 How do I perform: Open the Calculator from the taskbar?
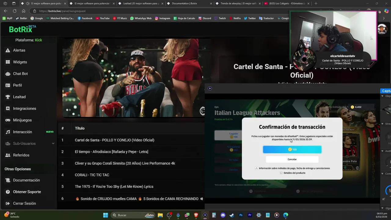coord(214,215)
